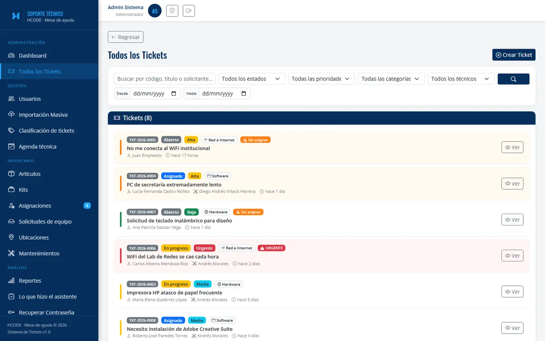Expand the Todas las prioridades dropdown

pos(322,79)
